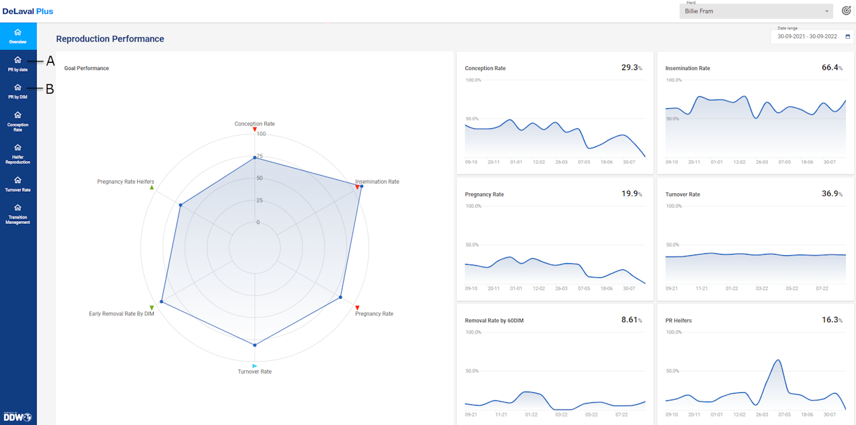The width and height of the screenshot is (856, 425).
Task: Click the DDW logo at bottom left
Action: click(x=17, y=417)
